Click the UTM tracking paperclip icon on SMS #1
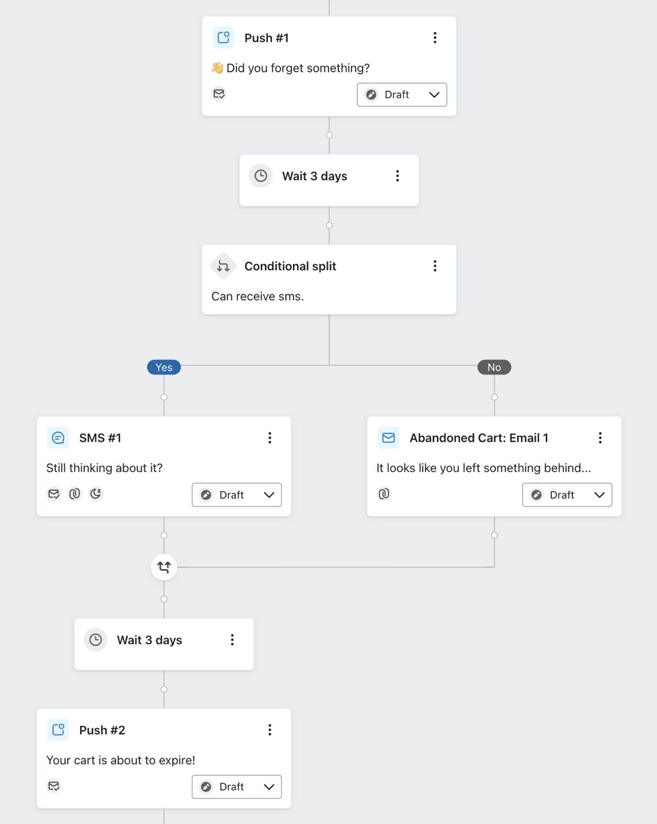Viewport: 657px width, 824px height. coord(74,493)
